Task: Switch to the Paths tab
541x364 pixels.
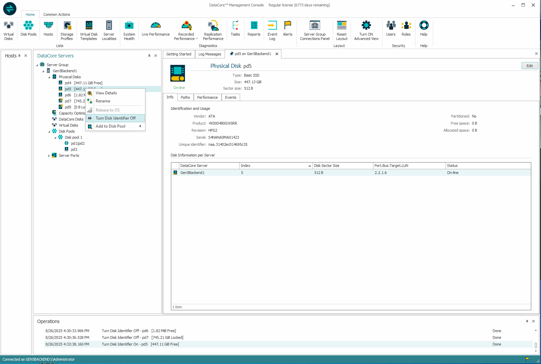Action: point(185,97)
